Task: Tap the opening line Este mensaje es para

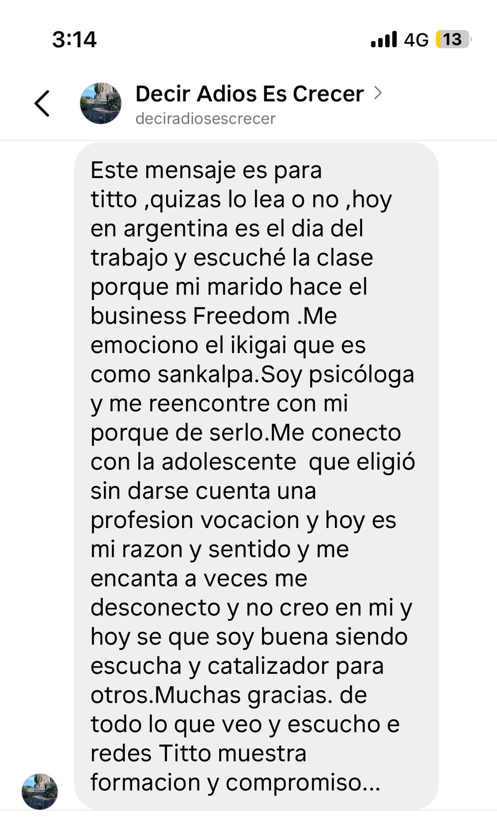Action: (x=206, y=171)
